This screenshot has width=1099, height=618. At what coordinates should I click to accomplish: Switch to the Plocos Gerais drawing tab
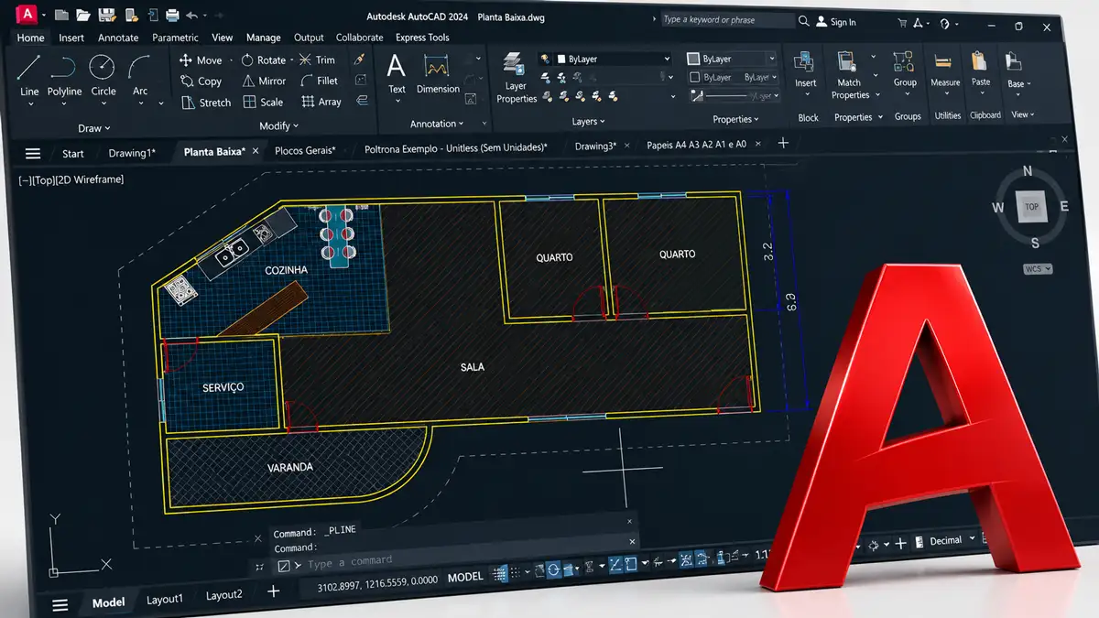click(x=305, y=150)
